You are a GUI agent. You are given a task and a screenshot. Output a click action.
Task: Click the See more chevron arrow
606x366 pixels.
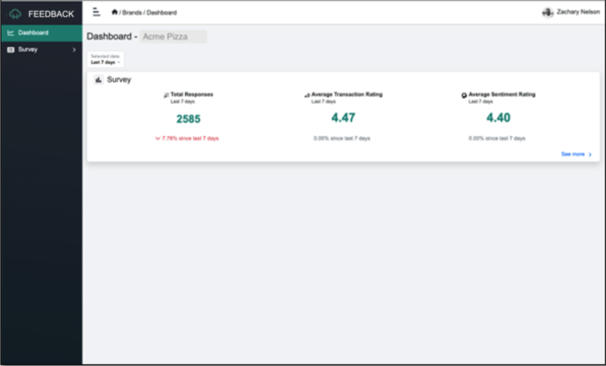click(x=590, y=154)
